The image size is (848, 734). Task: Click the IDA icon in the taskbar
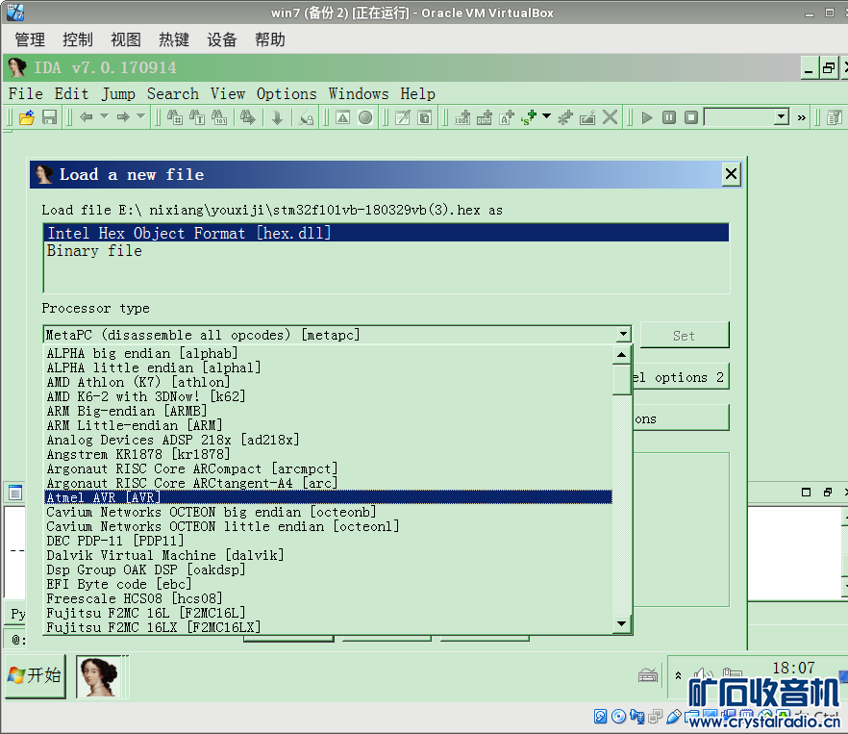102,676
